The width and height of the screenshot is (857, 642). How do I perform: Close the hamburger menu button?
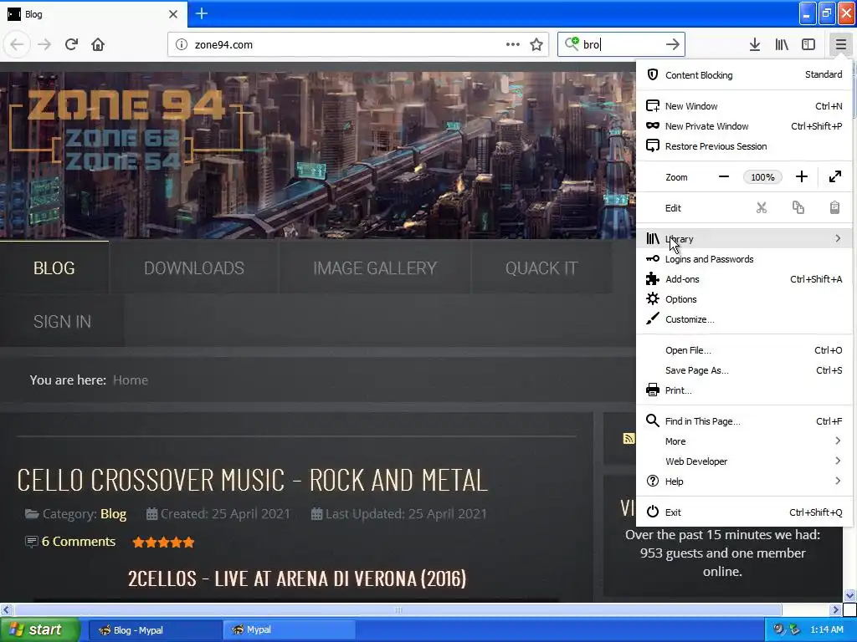tap(840, 45)
